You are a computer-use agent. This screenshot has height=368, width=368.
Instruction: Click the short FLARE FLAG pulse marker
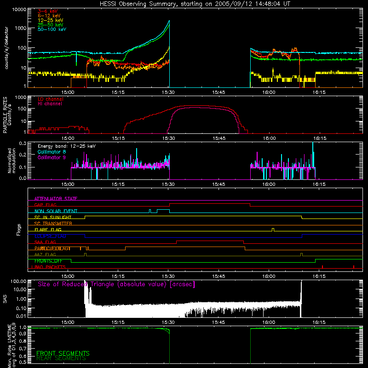click(x=273, y=230)
